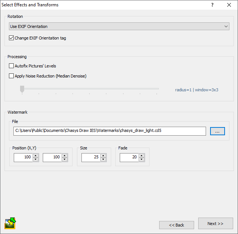Increase the watermark X position value
Viewport: 238px width, 234px height.
pos(36,155)
